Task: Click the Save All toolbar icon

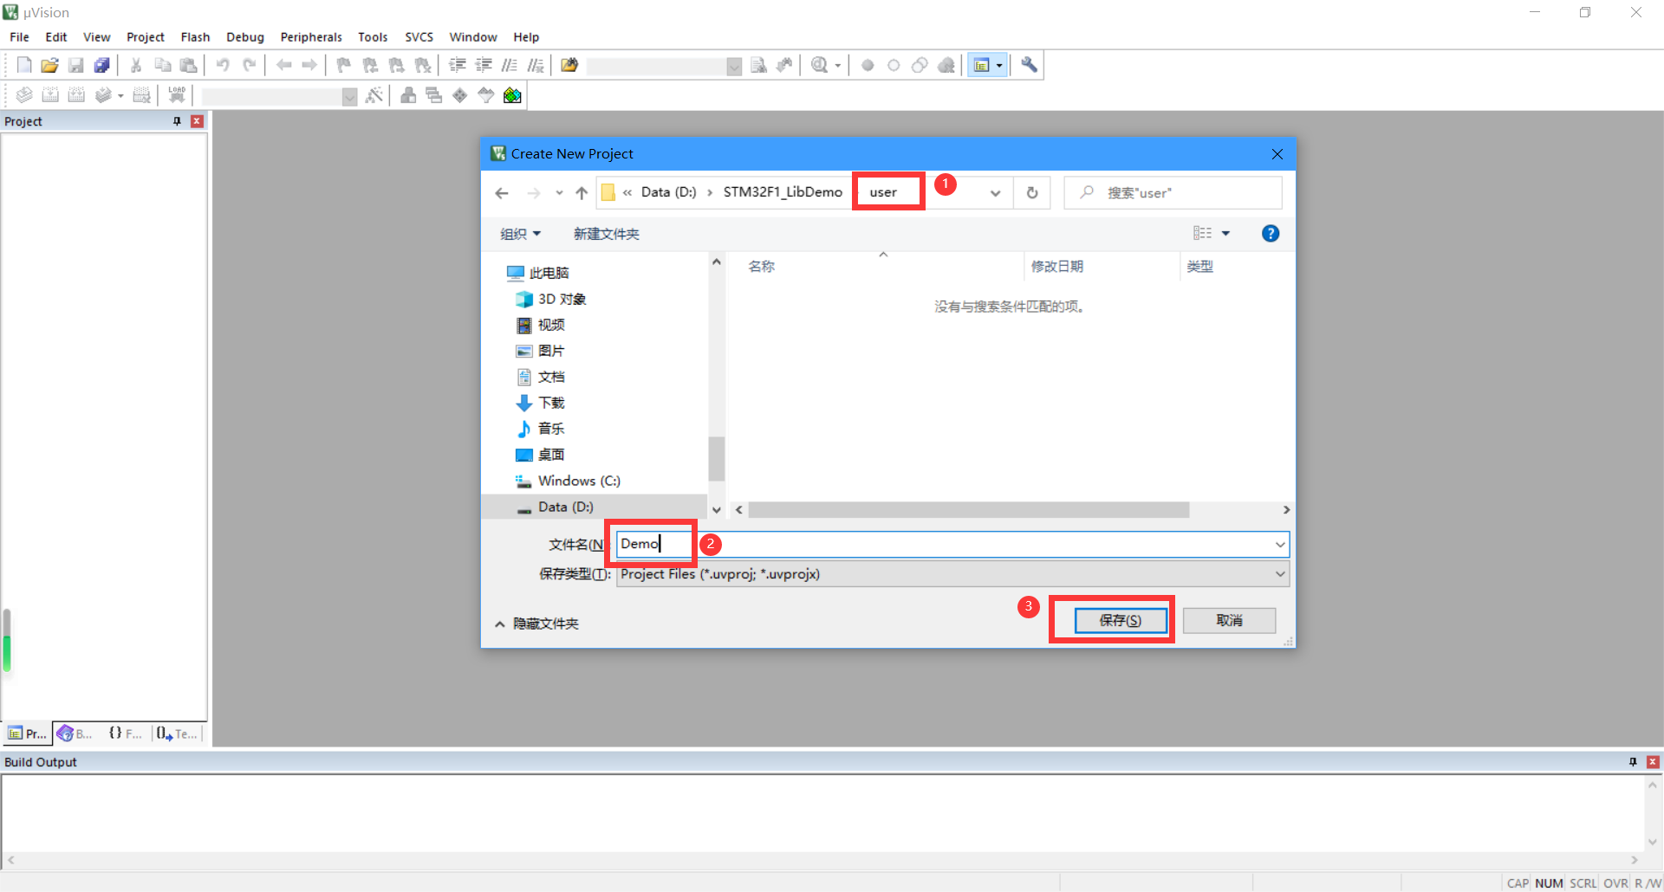Action: 102,65
